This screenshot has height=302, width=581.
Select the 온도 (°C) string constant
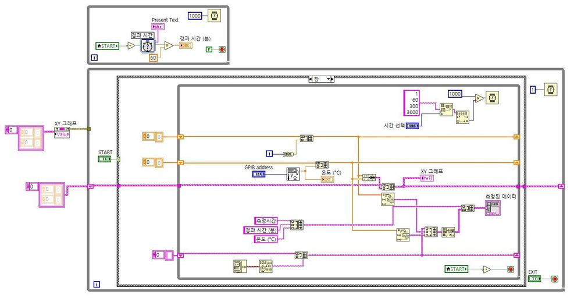point(266,239)
